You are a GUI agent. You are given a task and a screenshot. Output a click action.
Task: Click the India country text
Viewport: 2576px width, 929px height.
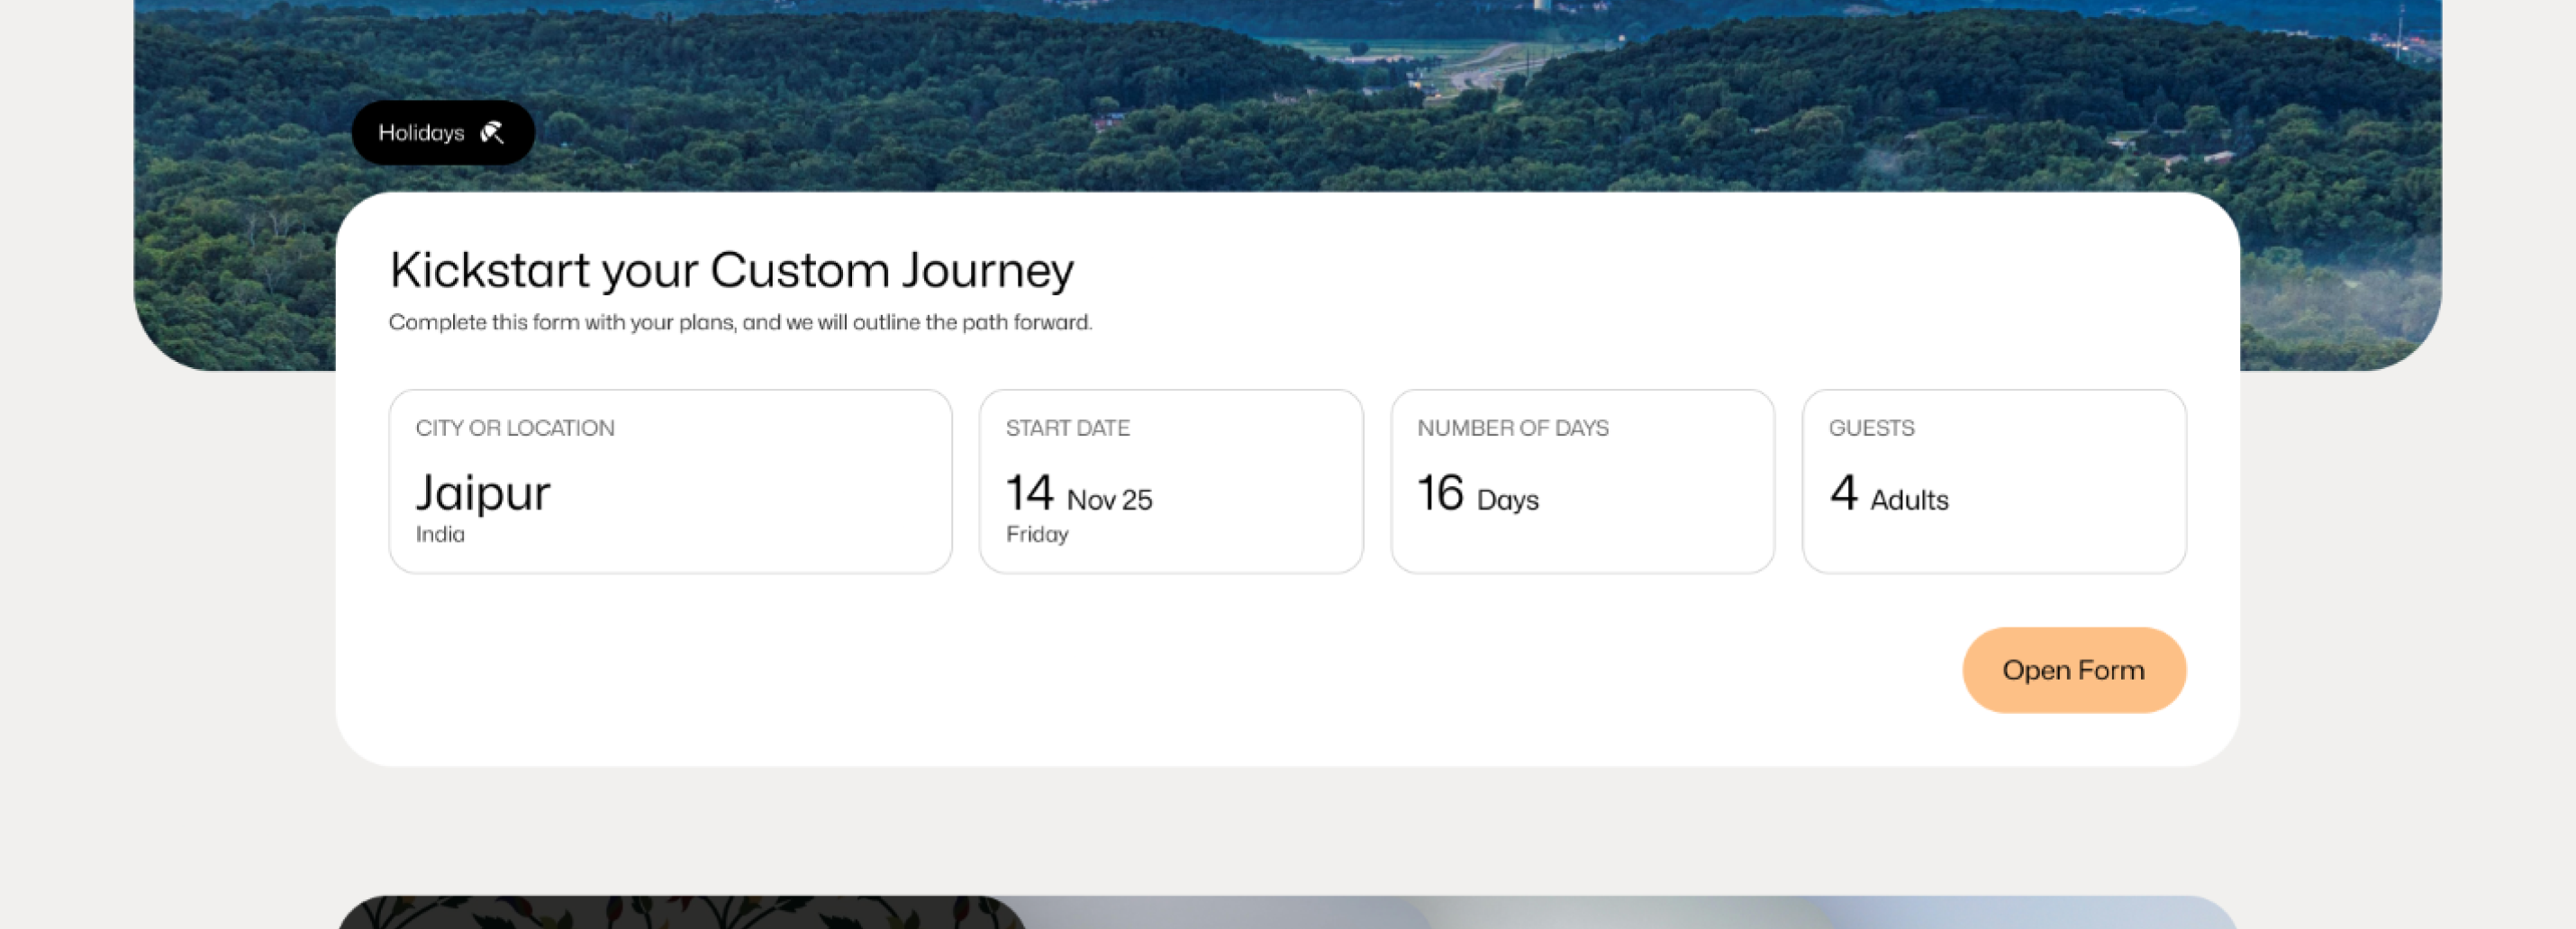click(x=440, y=535)
